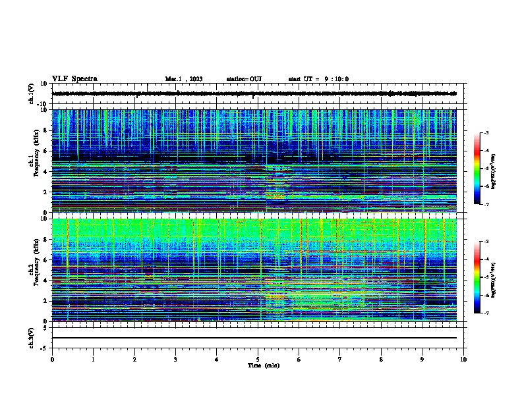Click the "-7" label on ch.1 colorbar

click(486, 204)
